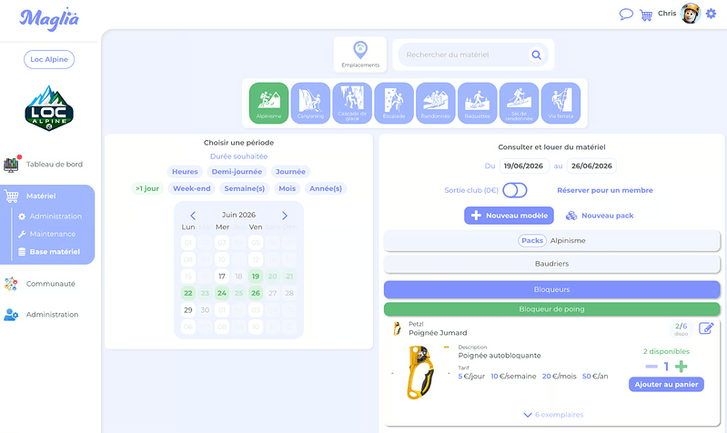727x433 pixels.
Task: Click Ajouter au panier button
Action: click(x=666, y=384)
